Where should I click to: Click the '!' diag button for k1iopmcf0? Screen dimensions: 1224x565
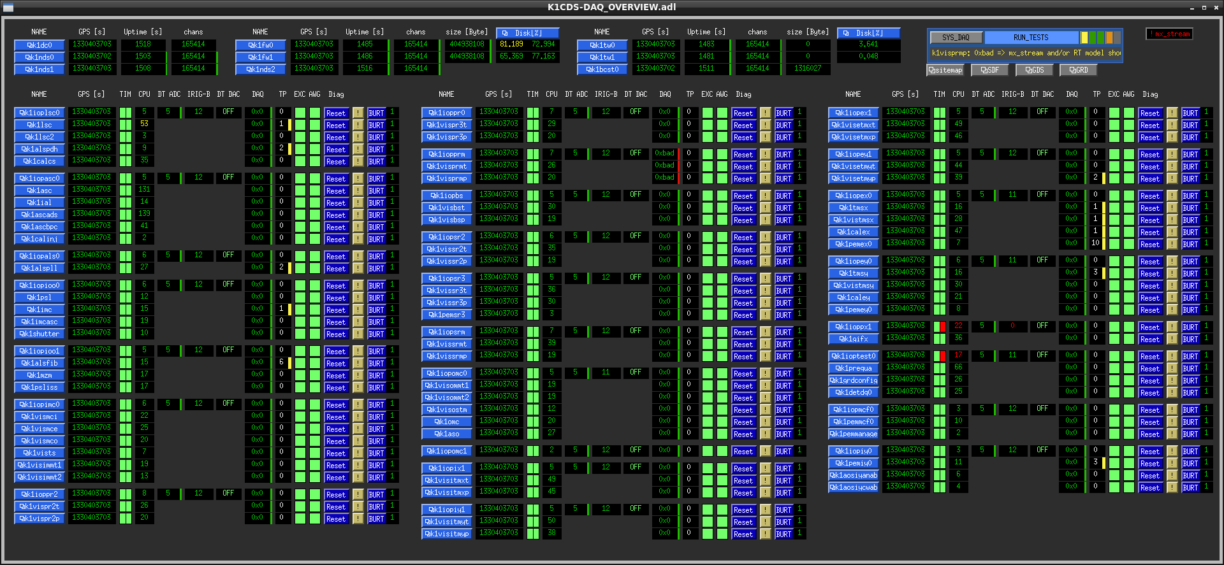coord(1172,410)
